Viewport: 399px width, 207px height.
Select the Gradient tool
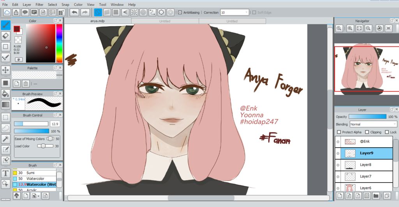pos(5,104)
